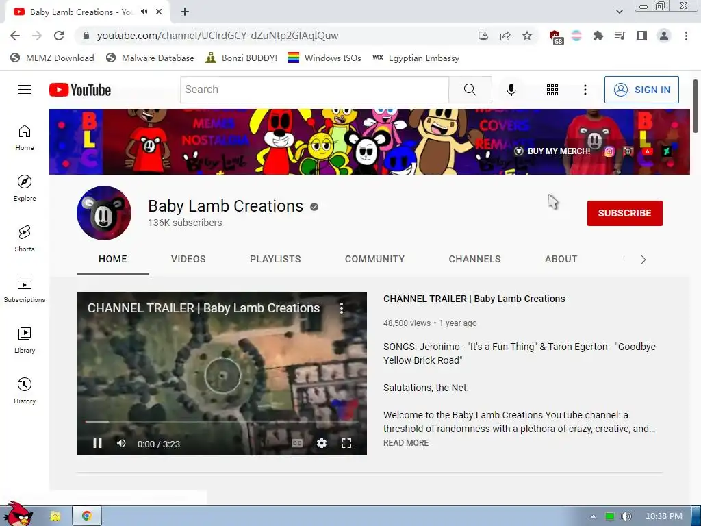Mute the trailer video volume
Image resolution: width=701 pixels, height=526 pixels.
[x=121, y=443]
